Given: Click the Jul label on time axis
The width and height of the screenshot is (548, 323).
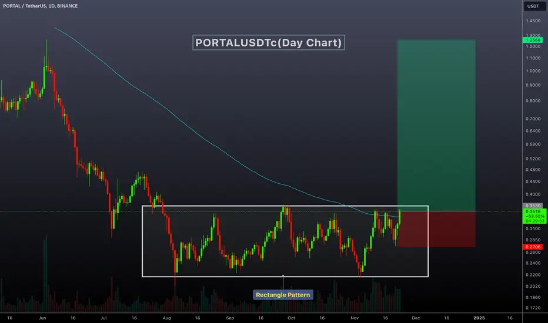Looking at the screenshot, I should point(103,318).
